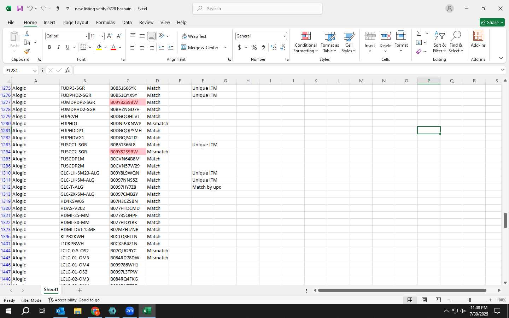This screenshot has height=318, width=509.
Task: Open the Review tab
Action: pyautogui.click(x=146, y=22)
